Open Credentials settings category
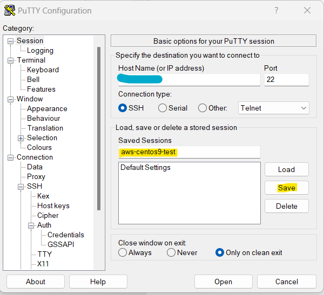Screen dimensions: 324x295 coord(66,235)
